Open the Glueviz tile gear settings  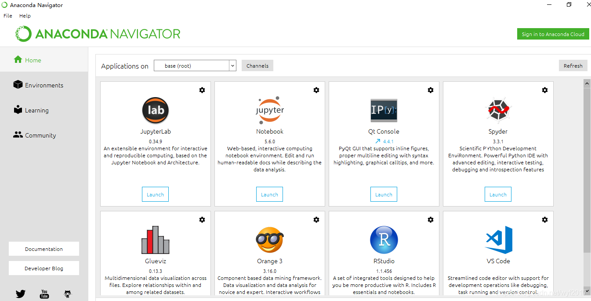(202, 220)
